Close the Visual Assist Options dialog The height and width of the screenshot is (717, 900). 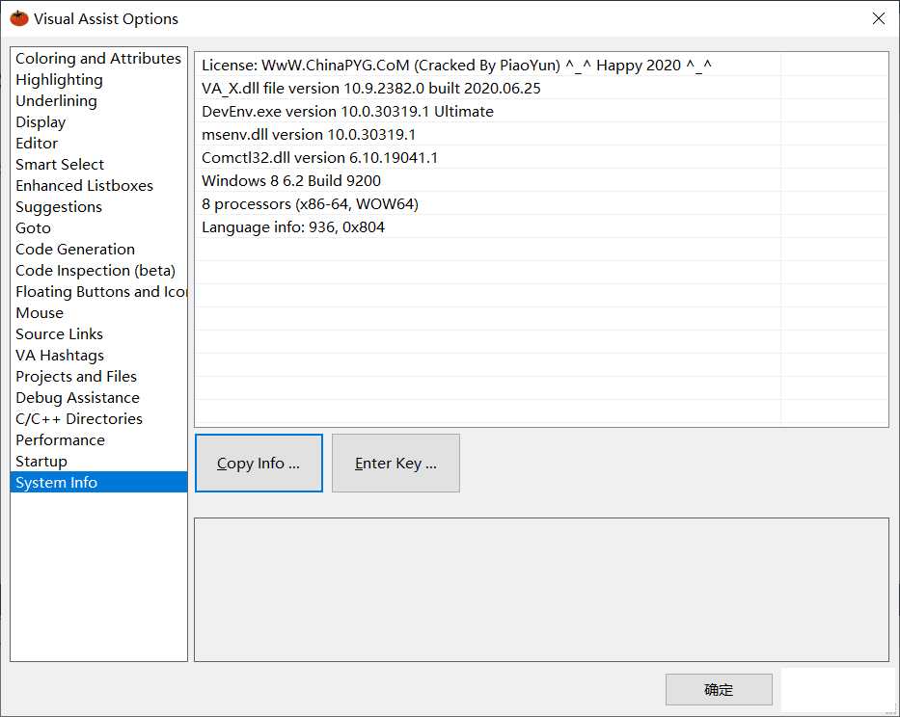(x=878, y=18)
